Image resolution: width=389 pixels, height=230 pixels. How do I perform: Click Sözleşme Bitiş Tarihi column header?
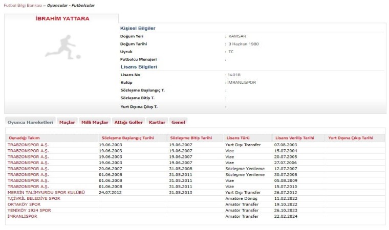click(x=190, y=138)
